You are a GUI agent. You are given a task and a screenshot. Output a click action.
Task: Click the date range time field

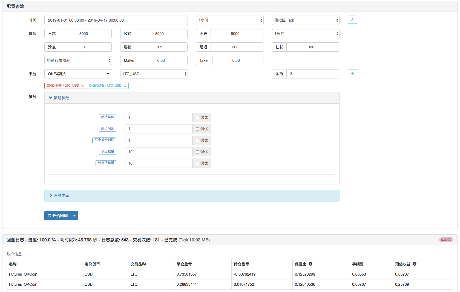[116, 20]
